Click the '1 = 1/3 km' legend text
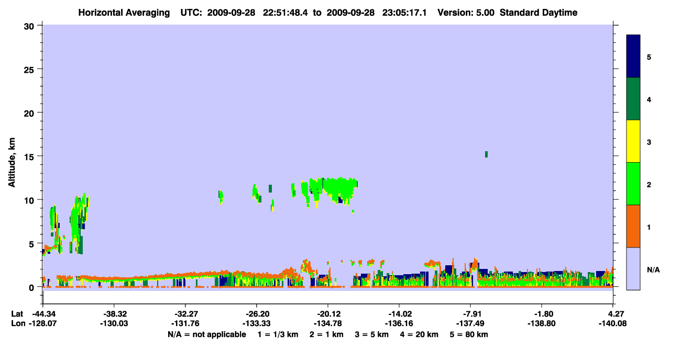The width and height of the screenshot is (681, 349). point(279,334)
